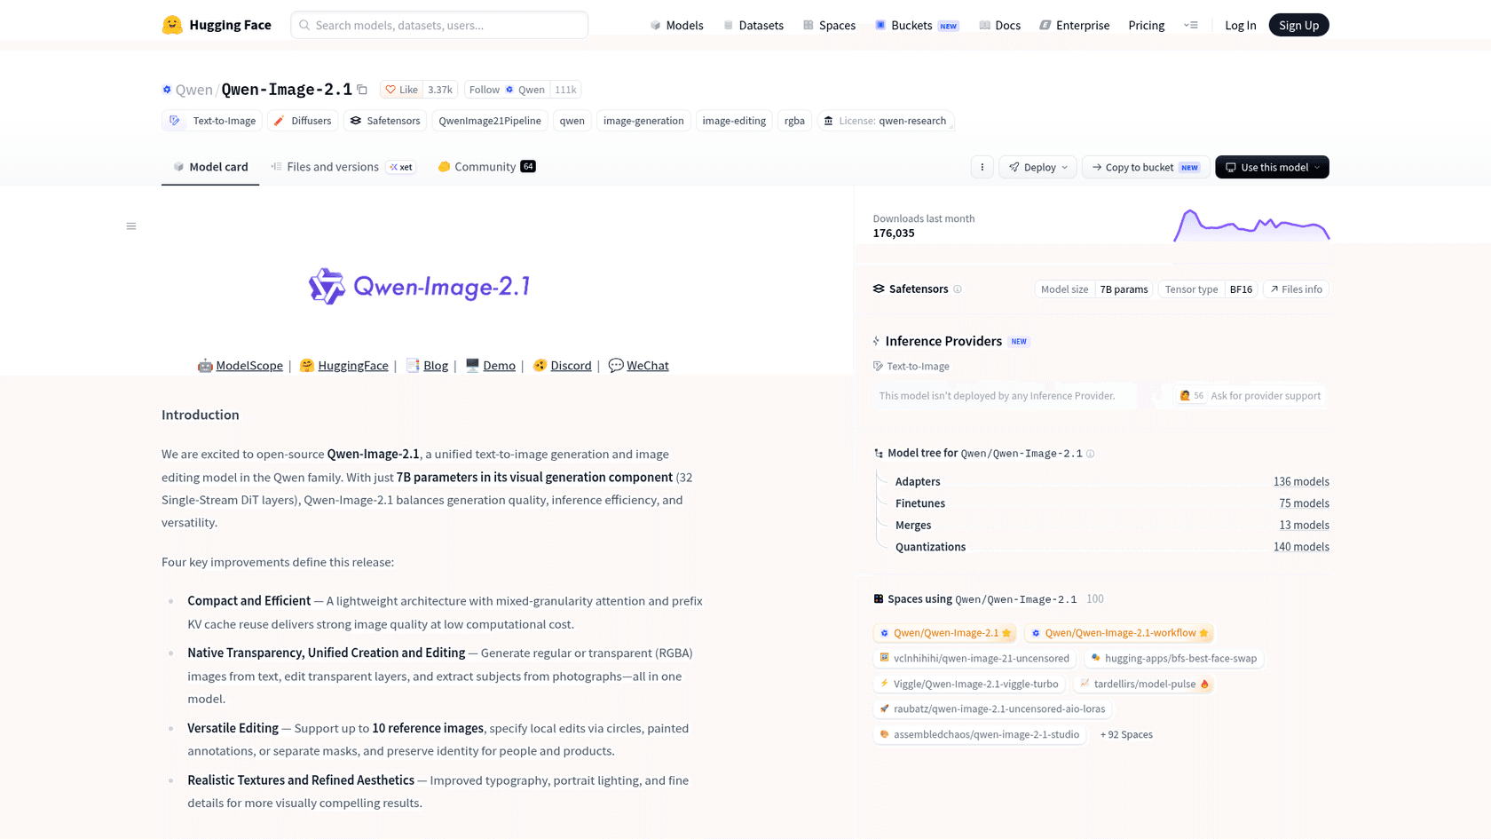Click the Model tree info icon
This screenshot has width=1491, height=839.
[x=1091, y=454]
